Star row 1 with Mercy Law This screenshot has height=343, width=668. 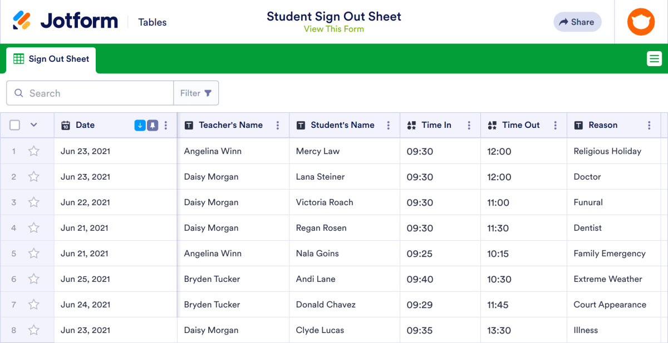tap(33, 151)
